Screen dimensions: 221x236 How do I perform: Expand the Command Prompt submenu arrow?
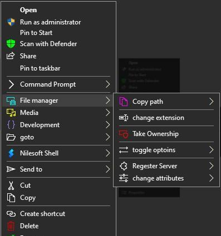[x=108, y=84]
